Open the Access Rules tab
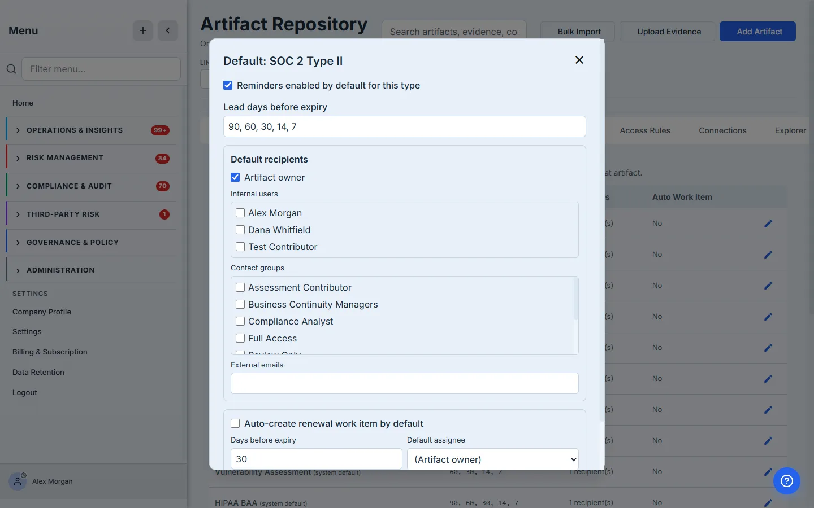 click(645, 130)
